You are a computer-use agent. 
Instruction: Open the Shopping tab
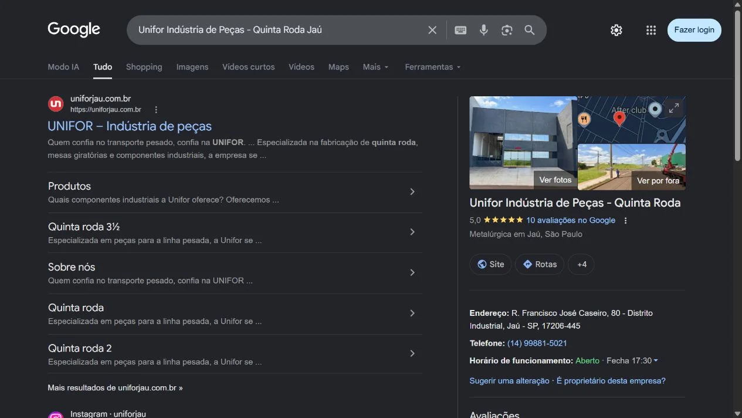click(x=144, y=67)
